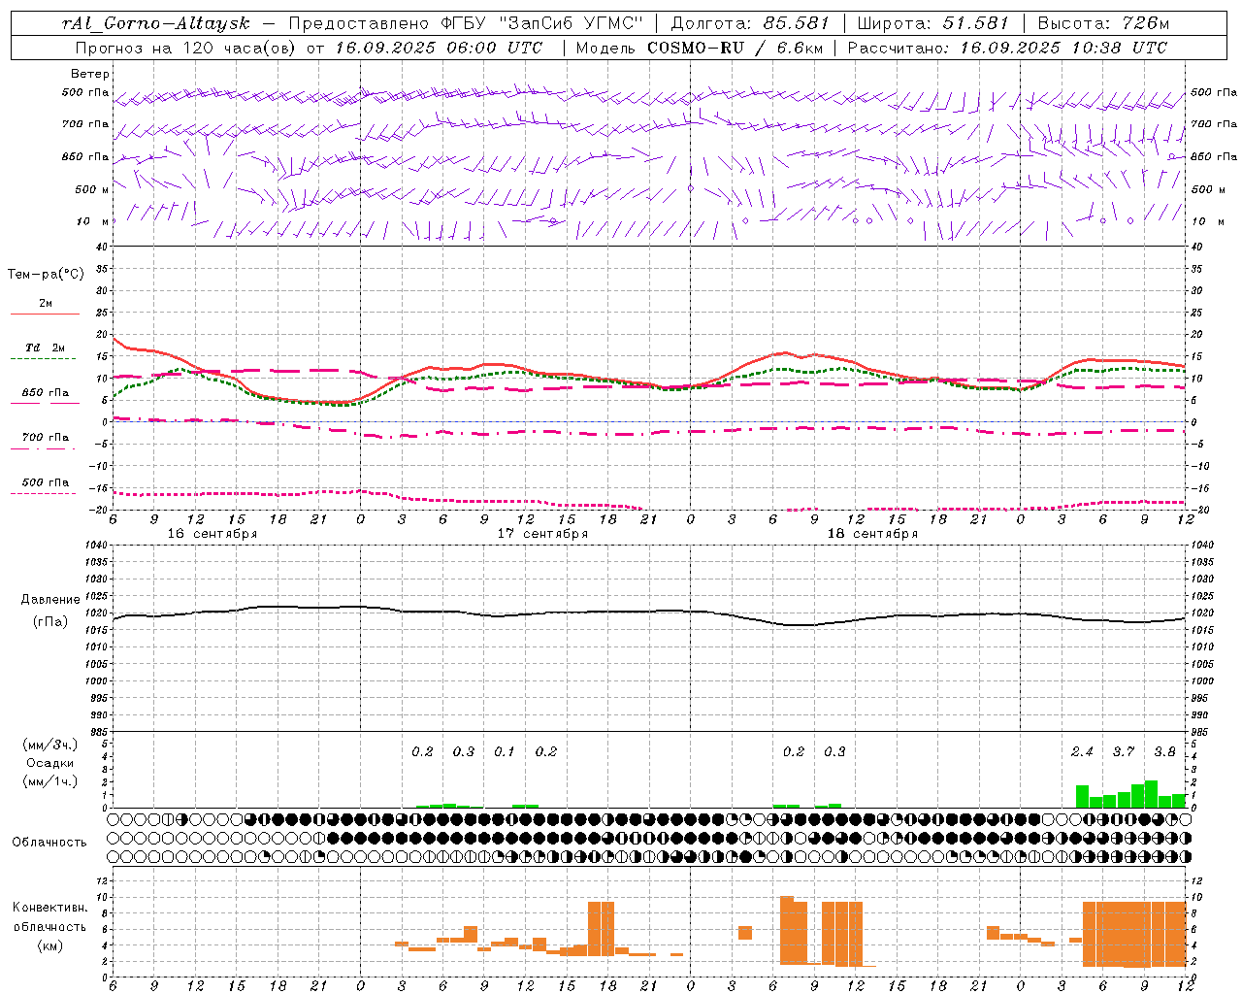Select the Тем-ра(°C) axis title
This screenshot has width=1242, height=994.
pos(46,275)
